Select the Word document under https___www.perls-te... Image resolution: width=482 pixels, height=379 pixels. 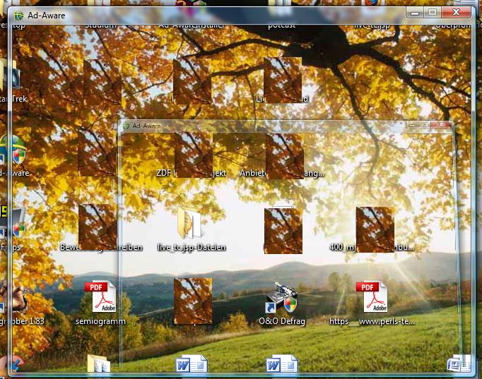tap(459, 363)
